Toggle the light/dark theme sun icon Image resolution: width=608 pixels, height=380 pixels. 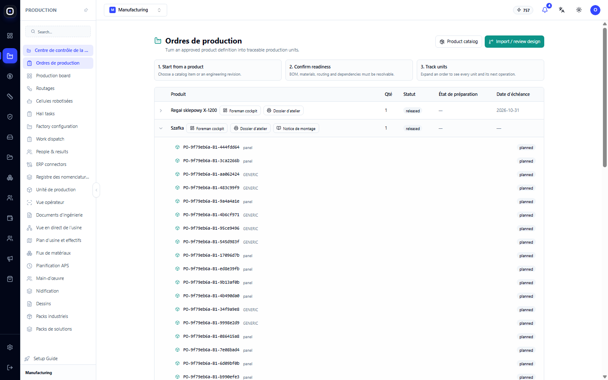579,10
